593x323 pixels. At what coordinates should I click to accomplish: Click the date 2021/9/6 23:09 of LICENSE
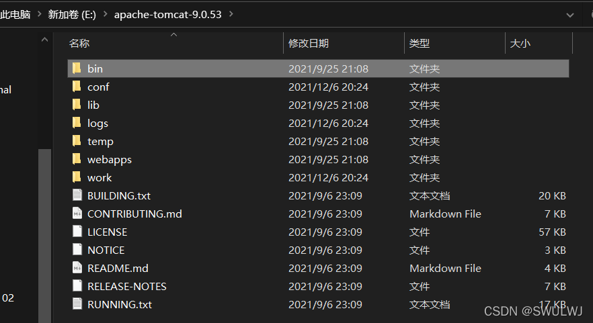click(x=325, y=232)
